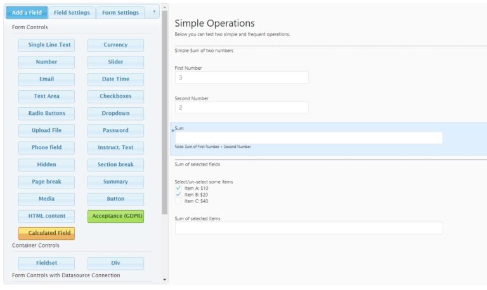Click the Second Number input

pyautogui.click(x=242, y=107)
